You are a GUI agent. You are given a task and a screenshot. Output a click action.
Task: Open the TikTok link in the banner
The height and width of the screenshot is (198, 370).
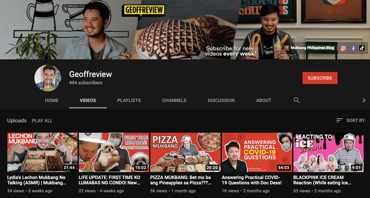(362, 48)
